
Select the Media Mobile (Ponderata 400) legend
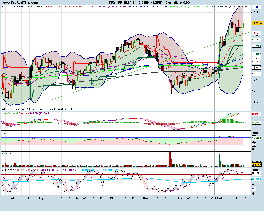[230, 7]
